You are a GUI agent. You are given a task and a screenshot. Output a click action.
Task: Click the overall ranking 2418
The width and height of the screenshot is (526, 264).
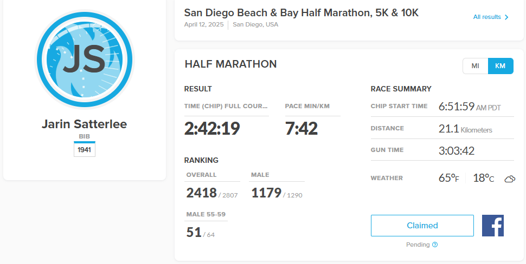click(201, 193)
